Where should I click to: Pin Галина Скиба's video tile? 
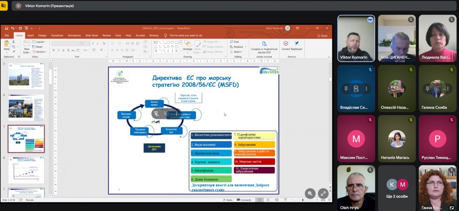[427, 89]
